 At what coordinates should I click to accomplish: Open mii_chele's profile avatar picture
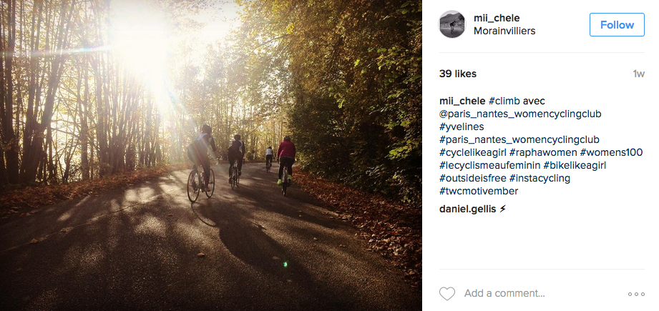point(452,24)
